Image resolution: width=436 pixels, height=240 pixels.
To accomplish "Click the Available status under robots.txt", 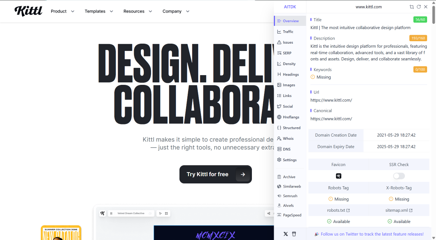I will pos(338,222).
